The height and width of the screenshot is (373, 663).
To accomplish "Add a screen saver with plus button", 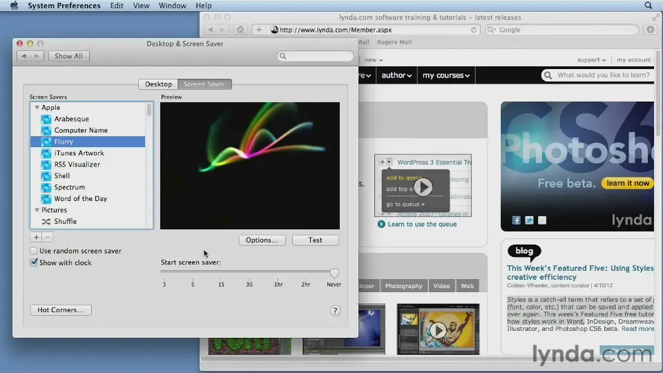I will pyautogui.click(x=37, y=237).
